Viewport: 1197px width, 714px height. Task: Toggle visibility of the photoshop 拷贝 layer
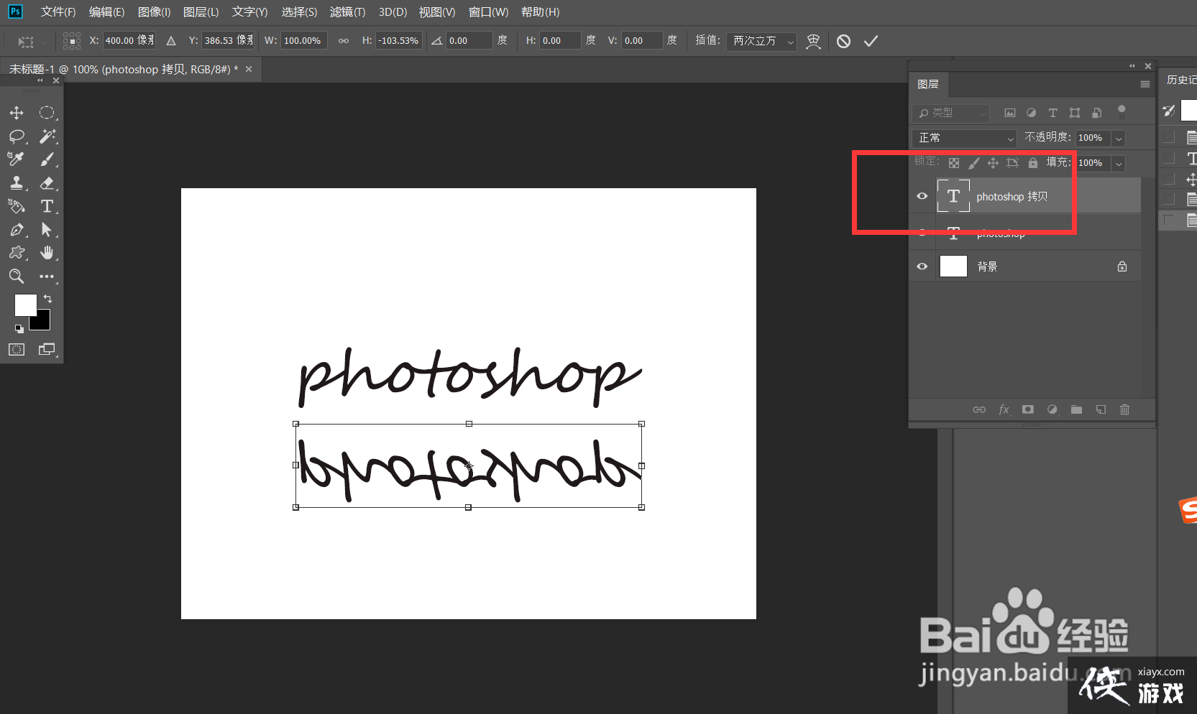(x=922, y=195)
